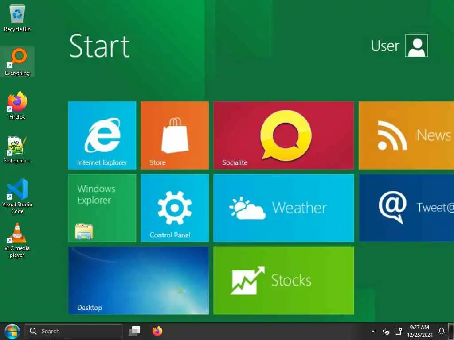Open the Windows Explorer tile
Viewport: 454px width, 340px height.
pos(102,208)
